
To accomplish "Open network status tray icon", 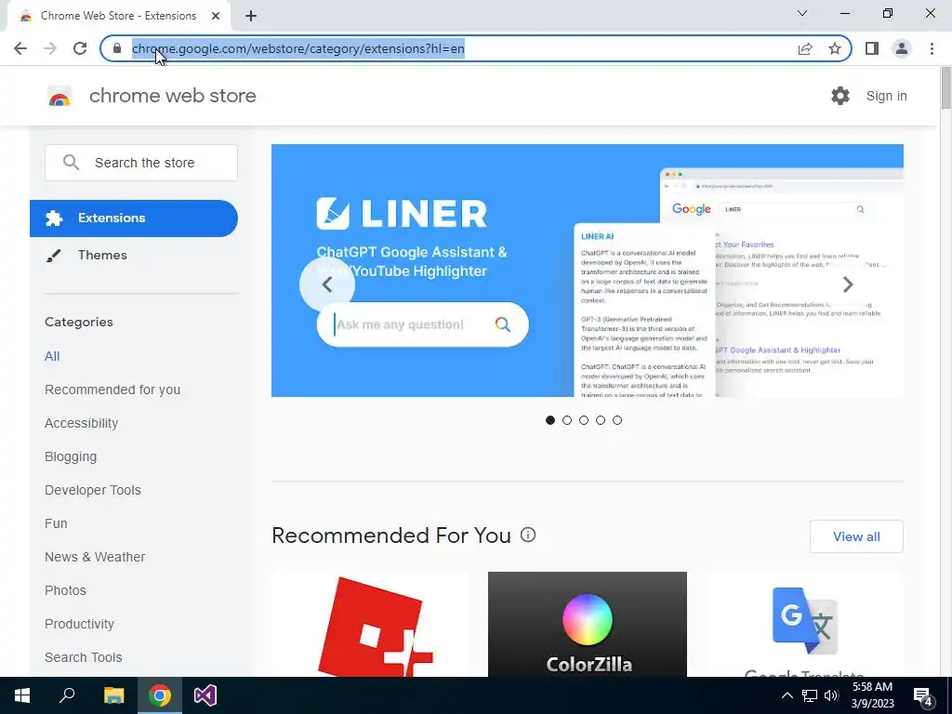I will tap(810, 695).
